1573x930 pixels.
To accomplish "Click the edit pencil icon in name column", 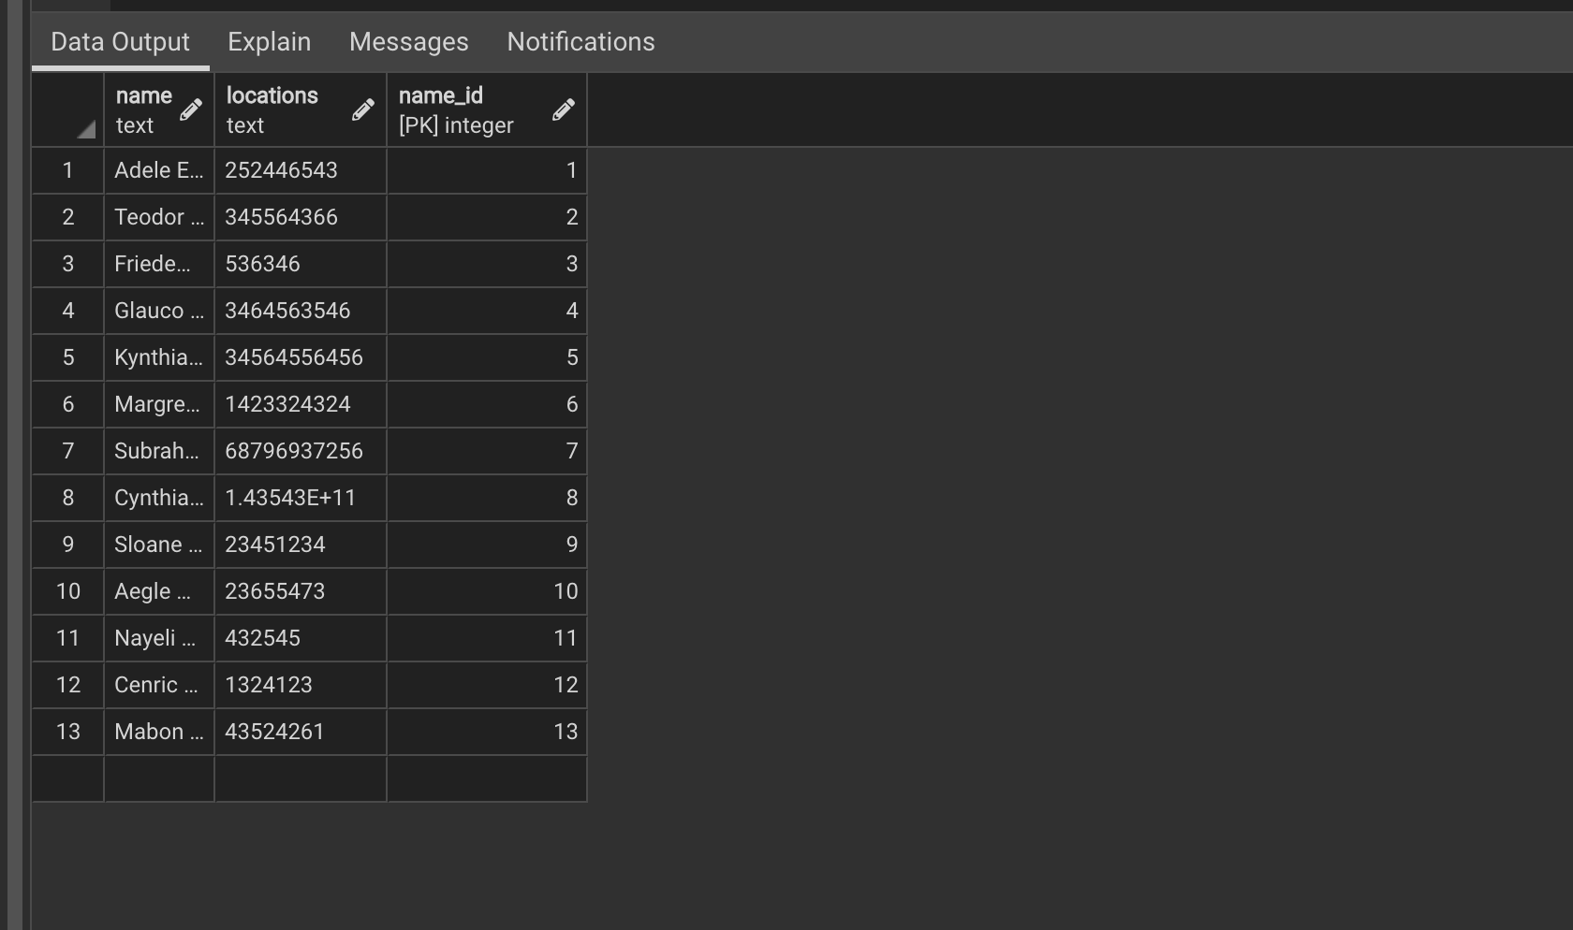I will pos(191,109).
